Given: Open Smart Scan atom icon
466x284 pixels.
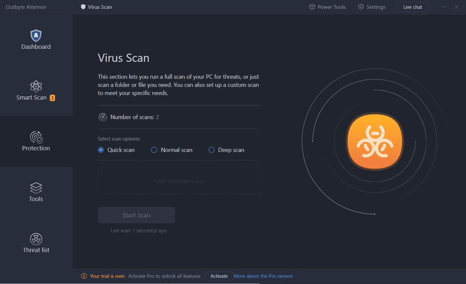Looking at the screenshot, I should (36, 86).
